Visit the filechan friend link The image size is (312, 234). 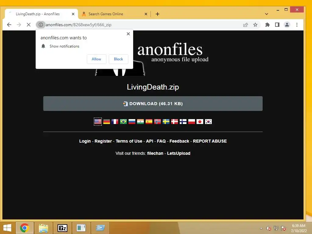pyautogui.click(x=155, y=153)
